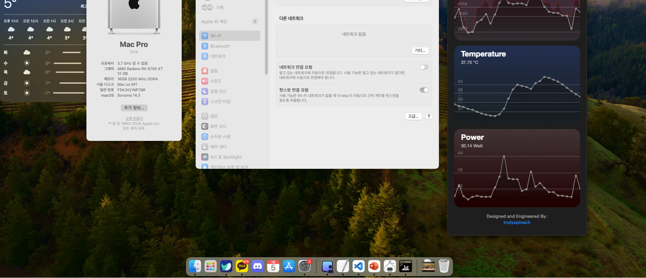Click the 오전 12시 hourly forecast
Image resolution: width=646 pixels, height=278 pixels.
(x=31, y=29)
